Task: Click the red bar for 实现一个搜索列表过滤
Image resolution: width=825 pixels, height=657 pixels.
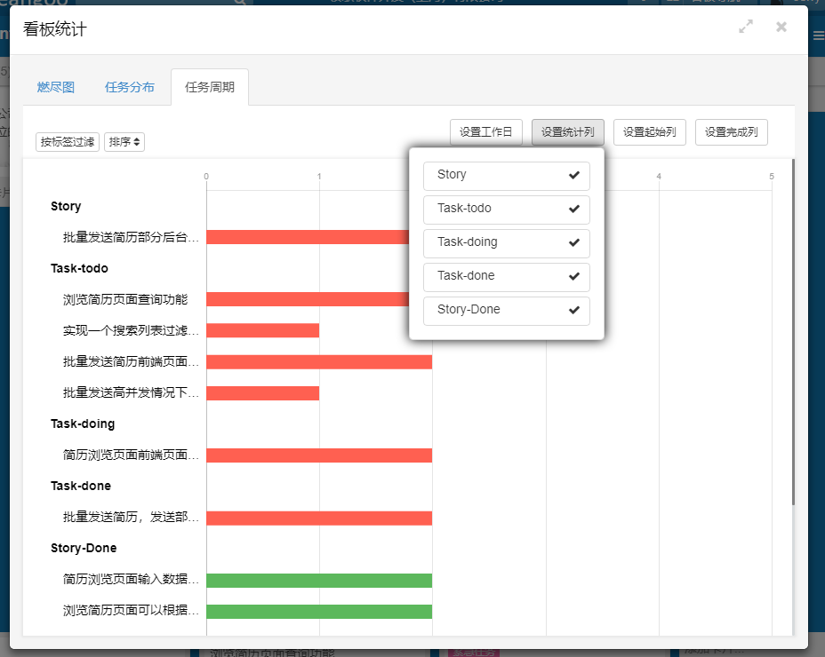Action: click(262, 330)
